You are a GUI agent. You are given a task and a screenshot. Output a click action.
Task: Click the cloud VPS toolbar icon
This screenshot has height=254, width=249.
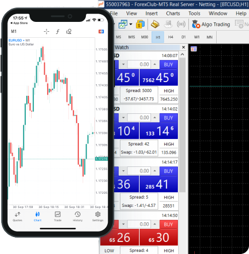168,24
